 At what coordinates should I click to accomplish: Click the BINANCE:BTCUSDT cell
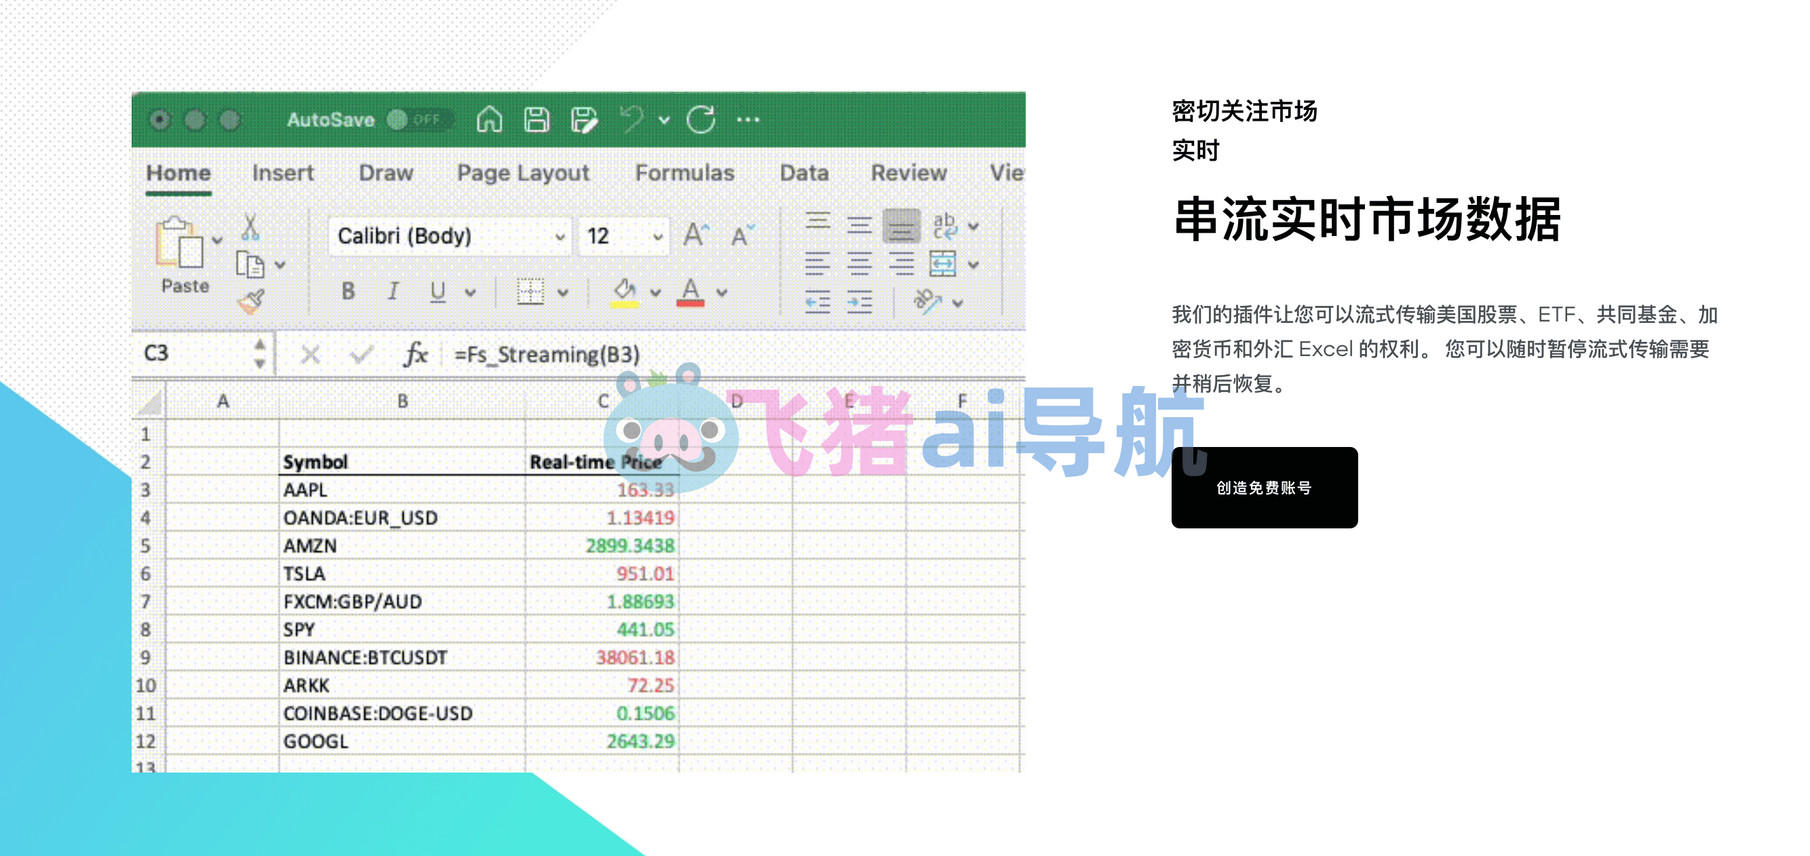coord(402,657)
